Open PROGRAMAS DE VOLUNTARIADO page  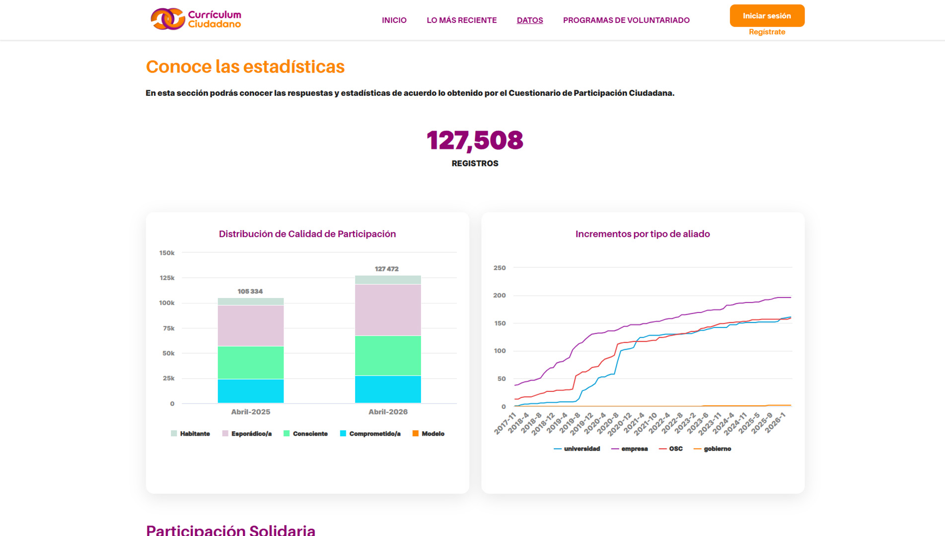626,20
